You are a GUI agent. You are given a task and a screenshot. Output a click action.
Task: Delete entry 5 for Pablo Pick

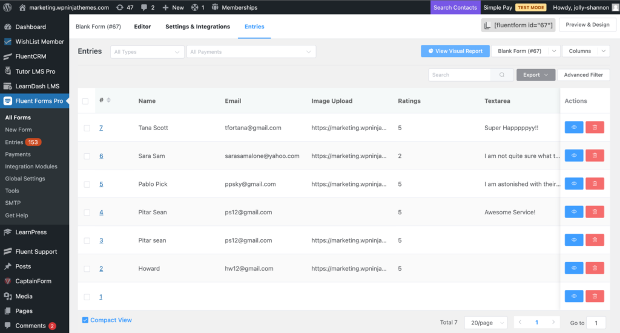595,183
